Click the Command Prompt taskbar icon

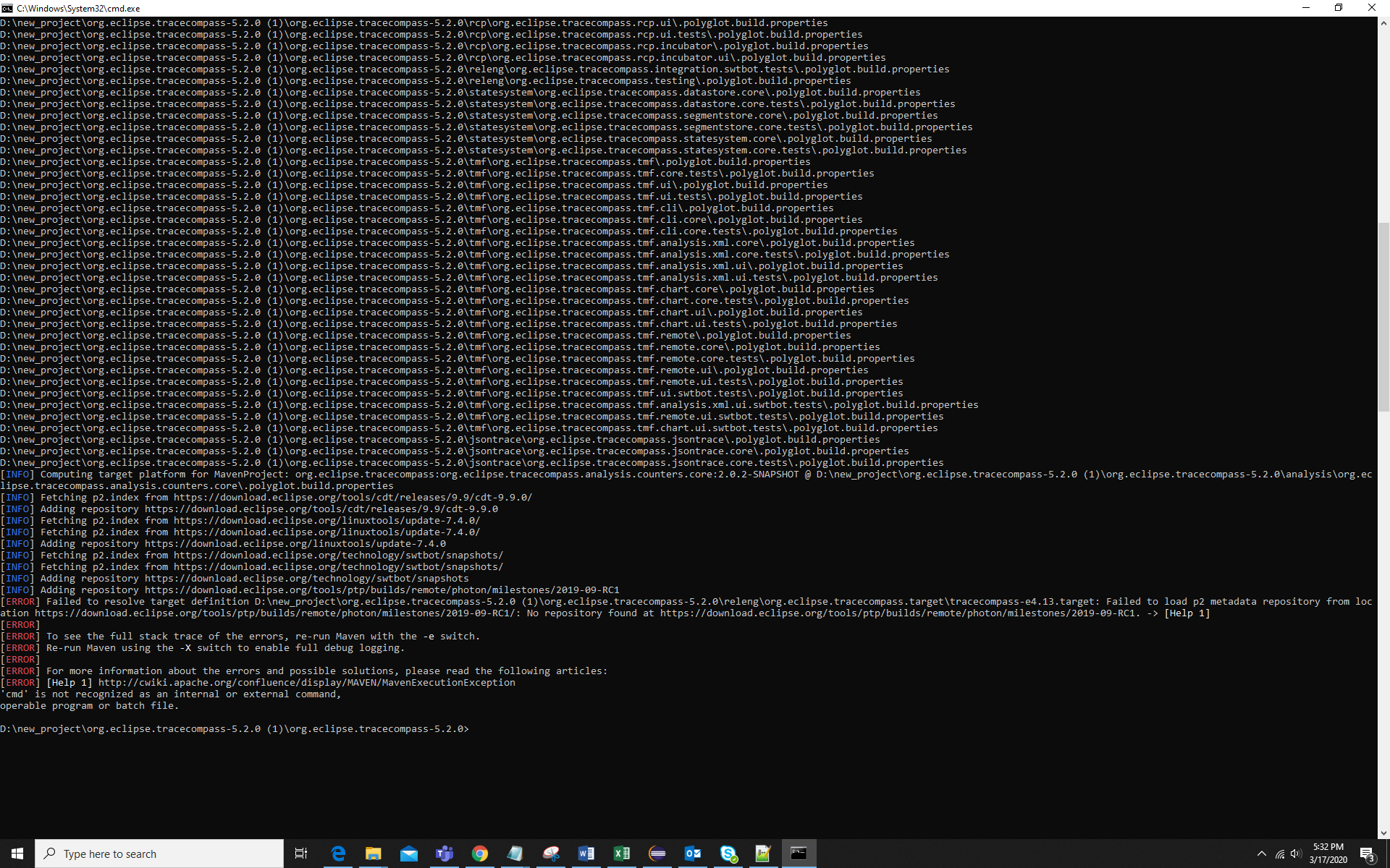click(x=799, y=854)
